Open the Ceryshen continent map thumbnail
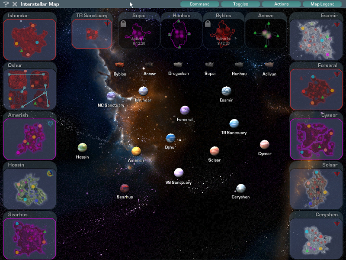Image resolution: width=346 pixels, height=260 pixels. (316, 239)
